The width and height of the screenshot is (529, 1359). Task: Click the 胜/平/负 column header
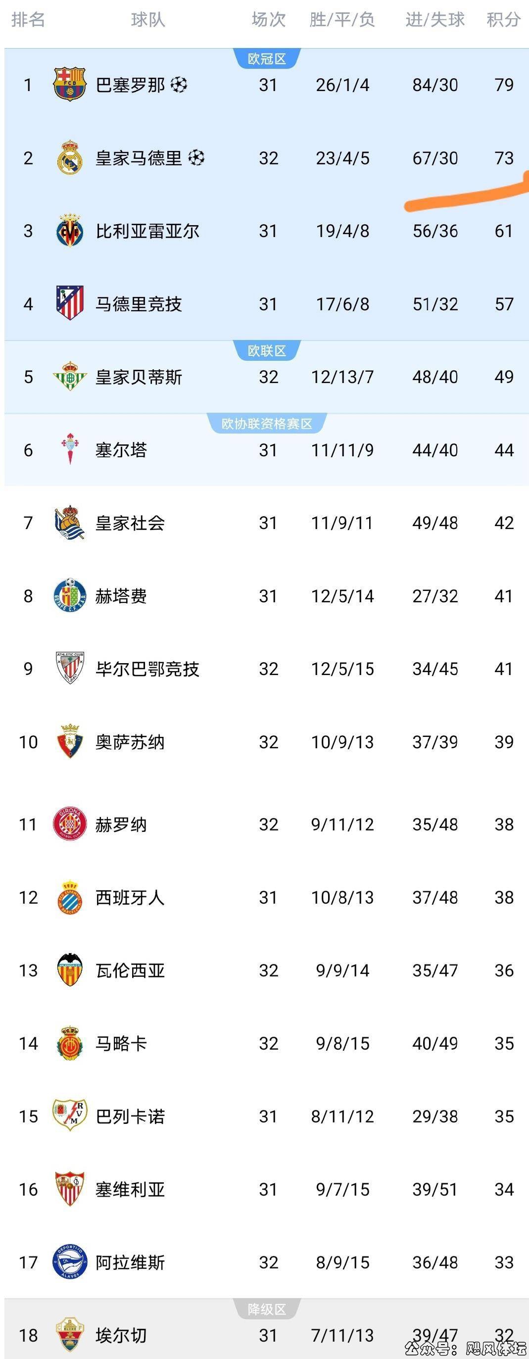[x=342, y=20]
